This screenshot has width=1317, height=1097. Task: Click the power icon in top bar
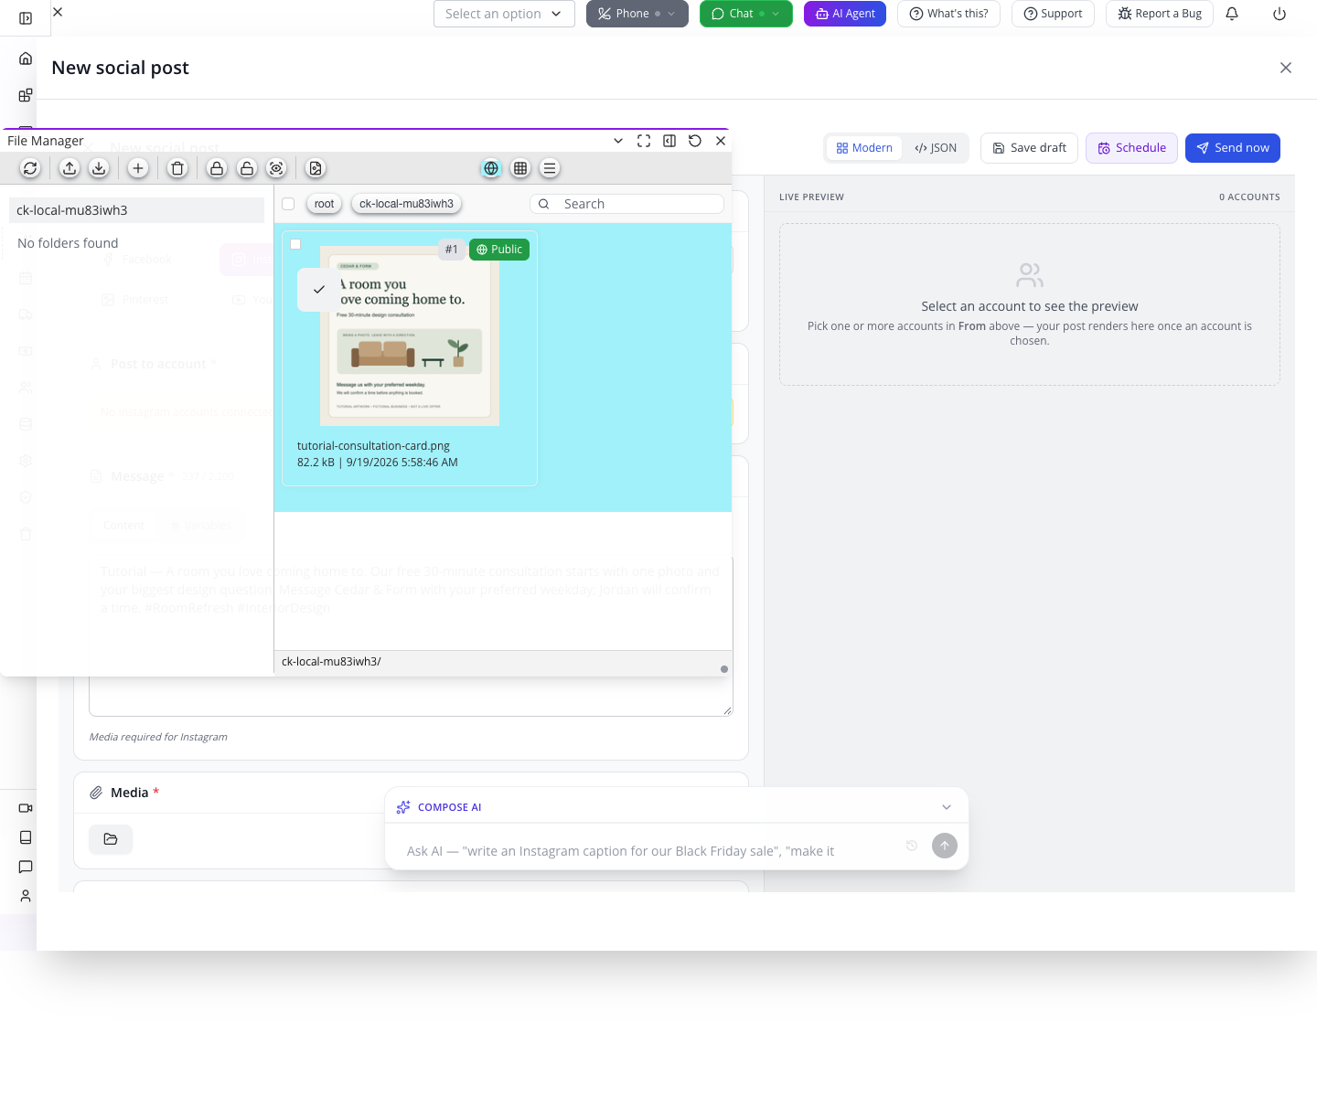1280,14
